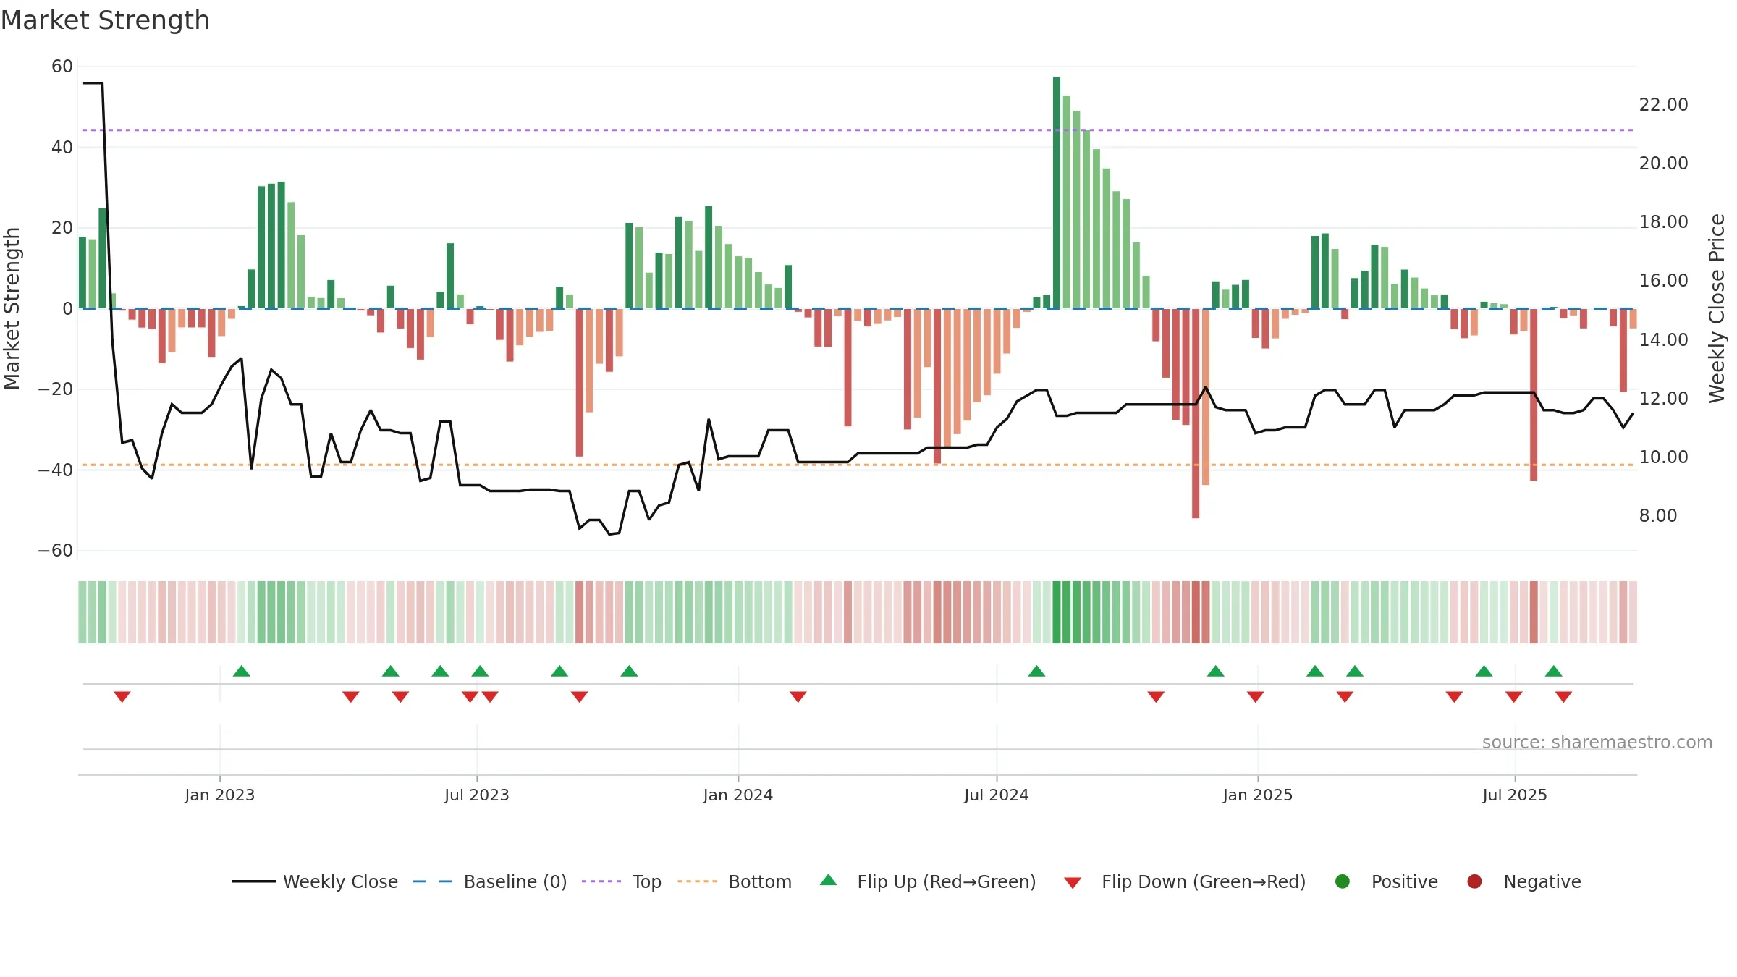Click the rotated 'Market Strength' left axis title
This screenshot has width=1737, height=977.
(x=12, y=308)
